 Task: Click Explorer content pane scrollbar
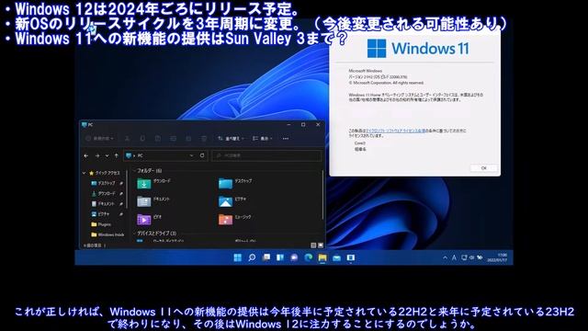pyautogui.click(x=322, y=195)
